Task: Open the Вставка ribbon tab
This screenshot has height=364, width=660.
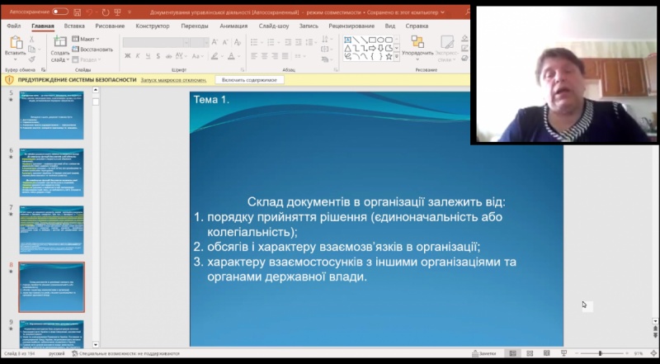Action: [73, 26]
